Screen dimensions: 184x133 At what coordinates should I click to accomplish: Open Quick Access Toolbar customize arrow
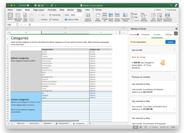coord(55,5)
